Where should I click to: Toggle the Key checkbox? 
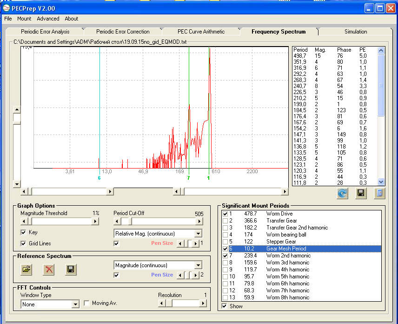23,232
